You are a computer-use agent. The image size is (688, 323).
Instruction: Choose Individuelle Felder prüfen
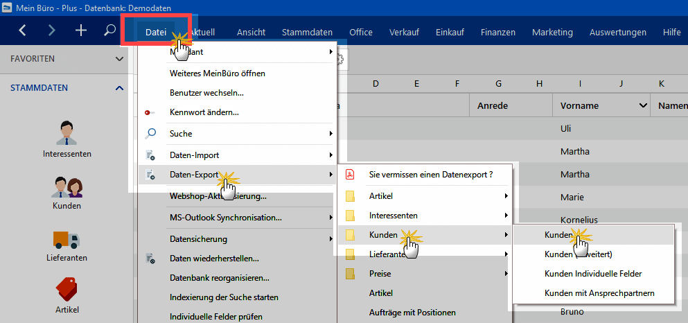click(237, 317)
